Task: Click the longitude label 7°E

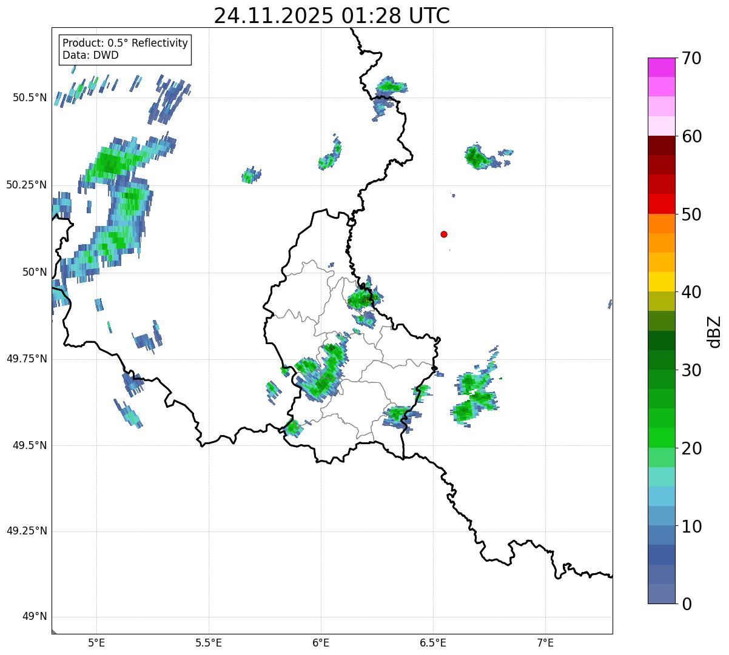Action: (546, 643)
